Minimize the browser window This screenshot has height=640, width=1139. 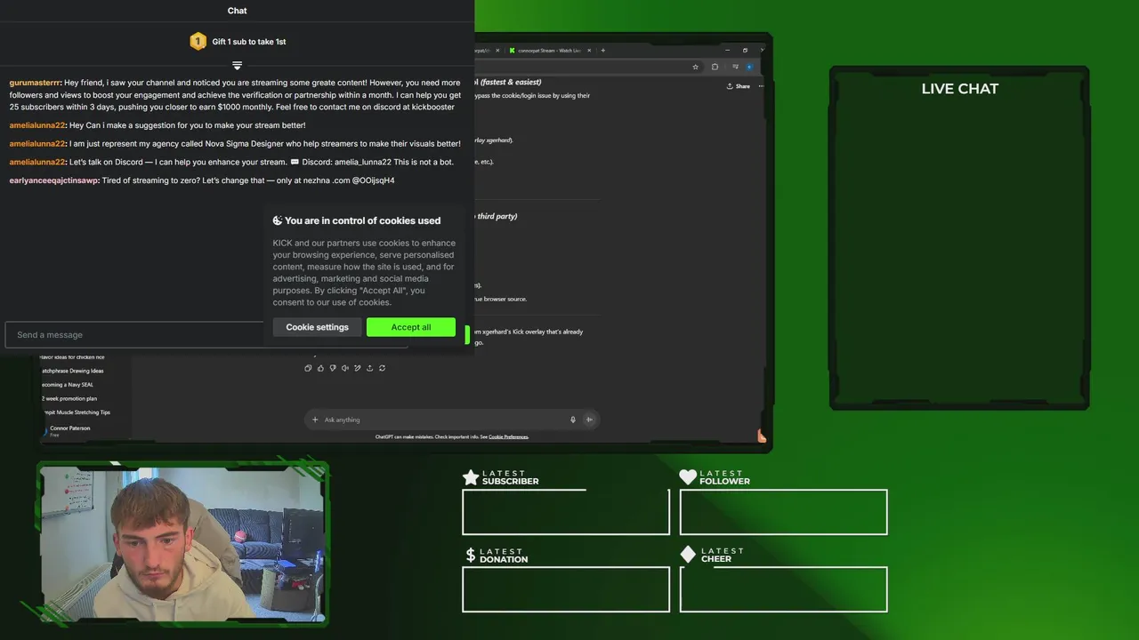[x=728, y=51]
